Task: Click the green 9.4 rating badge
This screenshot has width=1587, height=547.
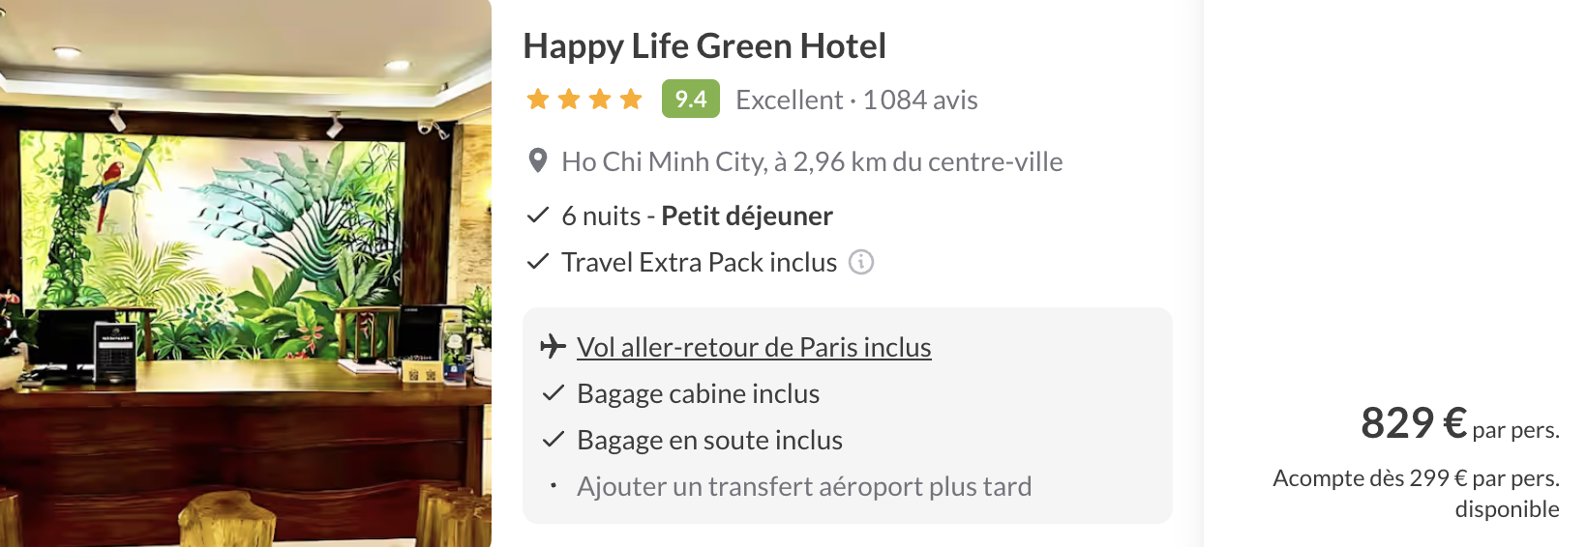Action: click(690, 99)
